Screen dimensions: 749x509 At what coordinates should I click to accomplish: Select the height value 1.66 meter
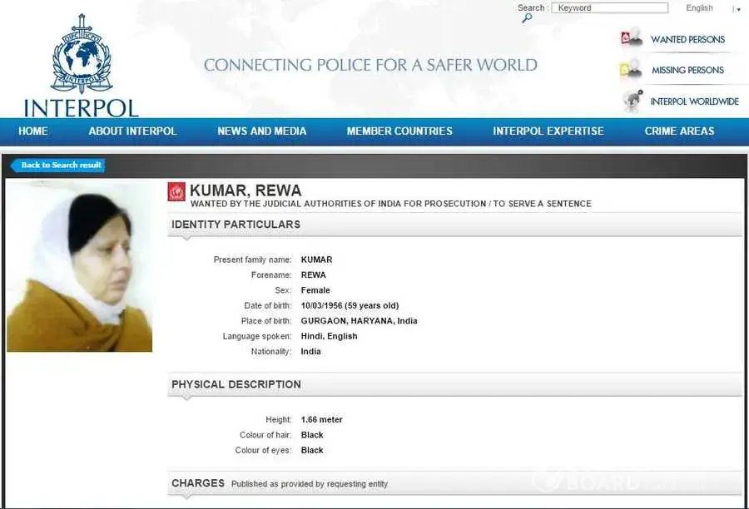pyautogui.click(x=321, y=420)
